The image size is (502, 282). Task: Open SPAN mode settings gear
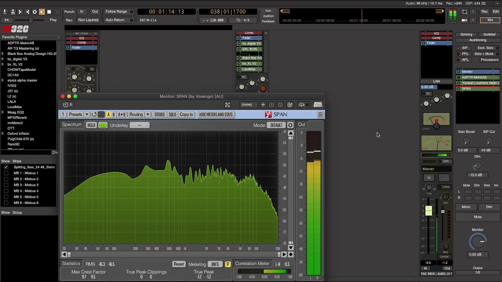[x=290, y=125]
